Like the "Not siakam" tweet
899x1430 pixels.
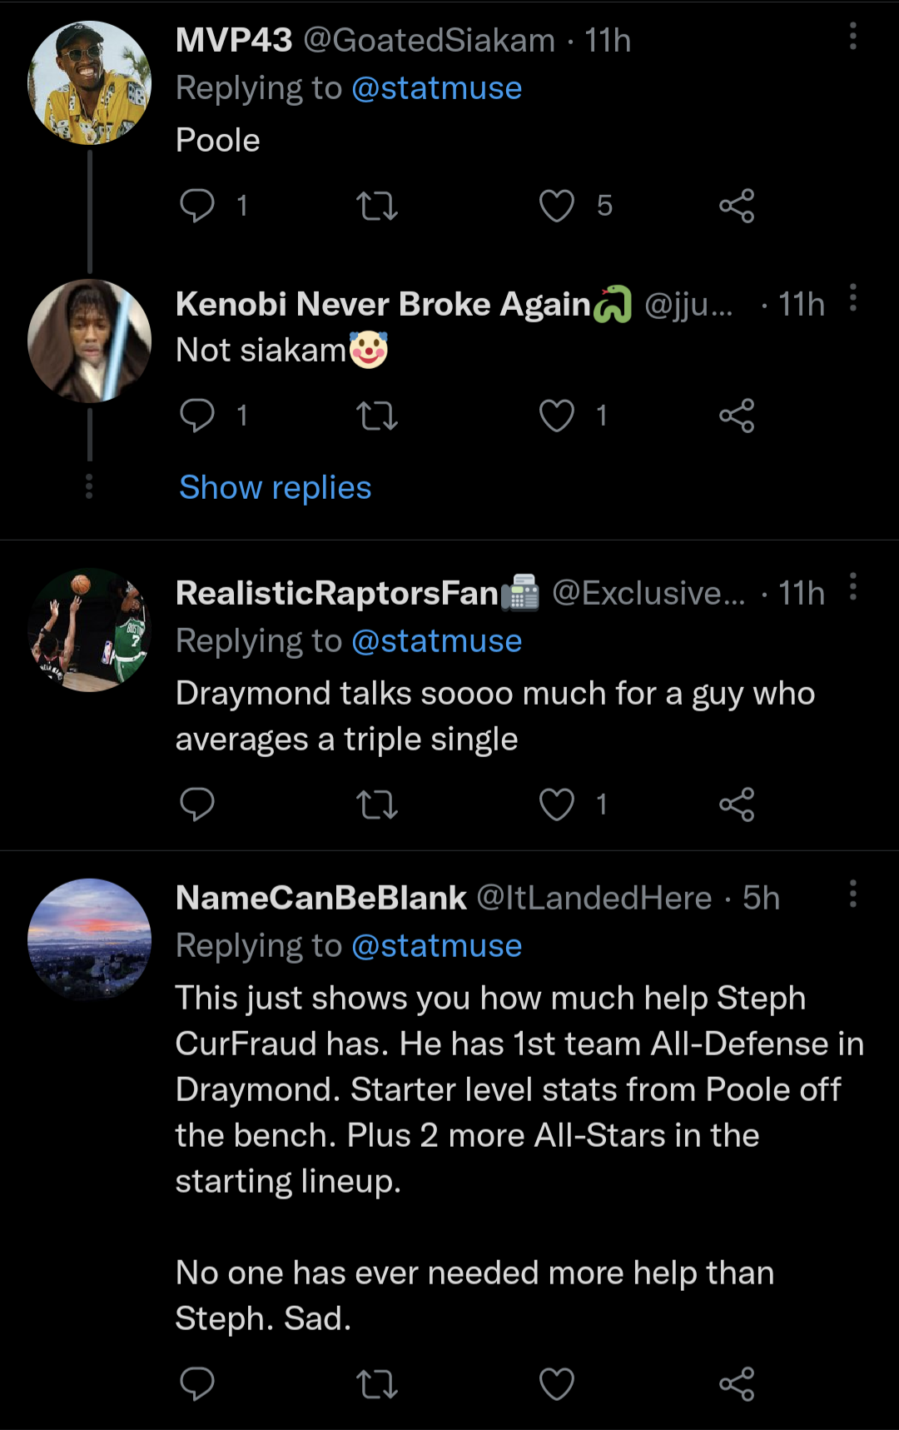click(557, 416)
